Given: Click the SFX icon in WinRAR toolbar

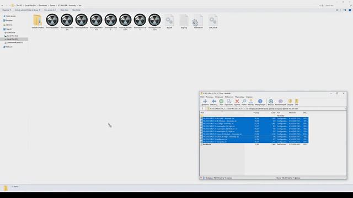Looking at the screenshot, I should (297, 102).
